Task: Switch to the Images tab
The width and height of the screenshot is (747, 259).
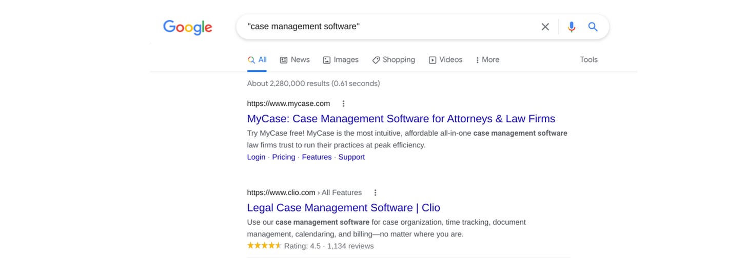Action: 341,60
